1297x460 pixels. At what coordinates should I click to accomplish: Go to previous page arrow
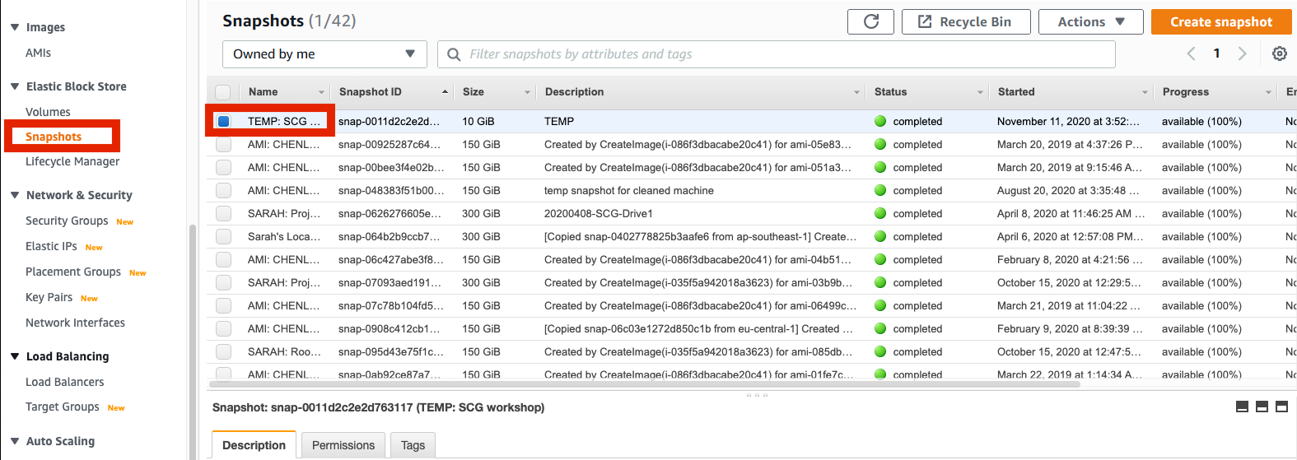point(1191,53)
